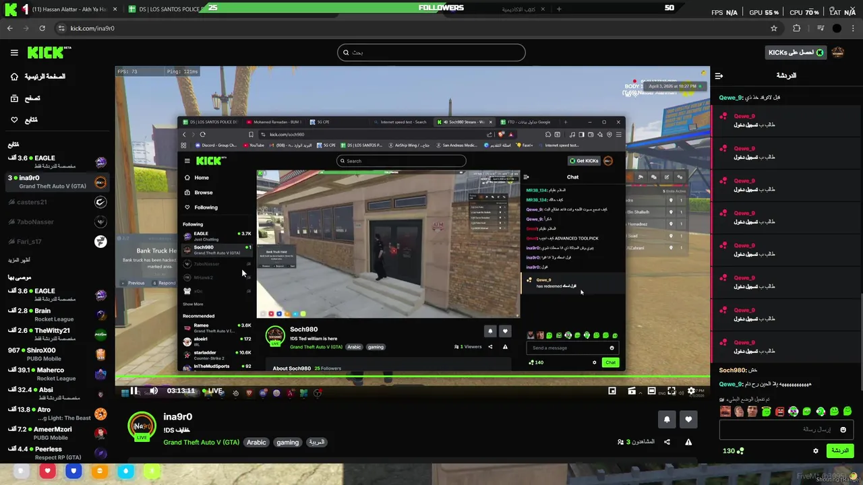
Task: Focus the Kick search field بحث
Action: (x=431, y=53)
